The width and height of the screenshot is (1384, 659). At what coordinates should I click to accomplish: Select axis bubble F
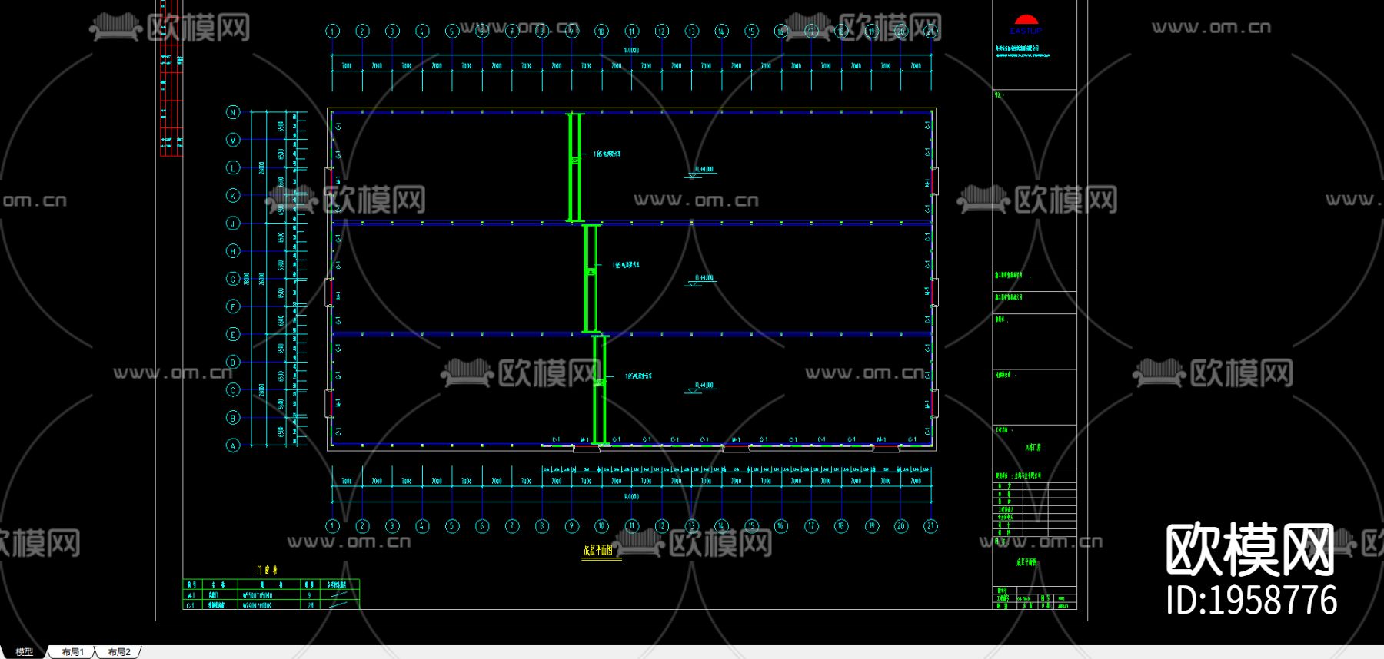[233, 306]
